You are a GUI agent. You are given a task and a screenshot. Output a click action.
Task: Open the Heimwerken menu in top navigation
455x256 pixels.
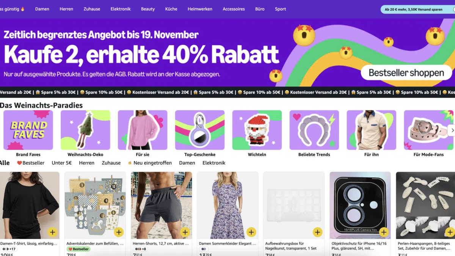[x=200, y=9]
